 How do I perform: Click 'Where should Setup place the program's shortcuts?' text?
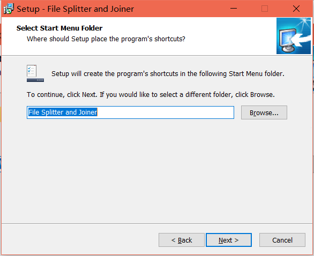pyautogui.click(x=106, y=39)
